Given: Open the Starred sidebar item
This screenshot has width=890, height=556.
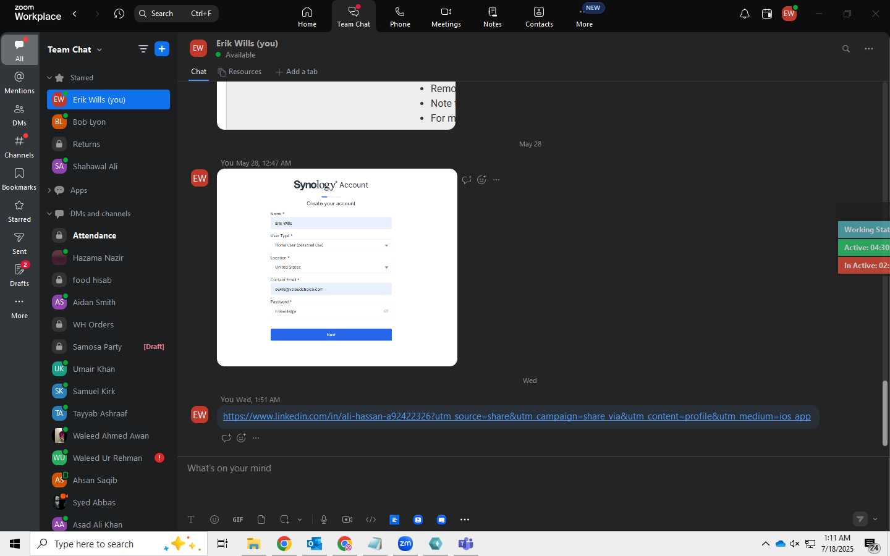Looking at the screenshot, I should (19, 211).
